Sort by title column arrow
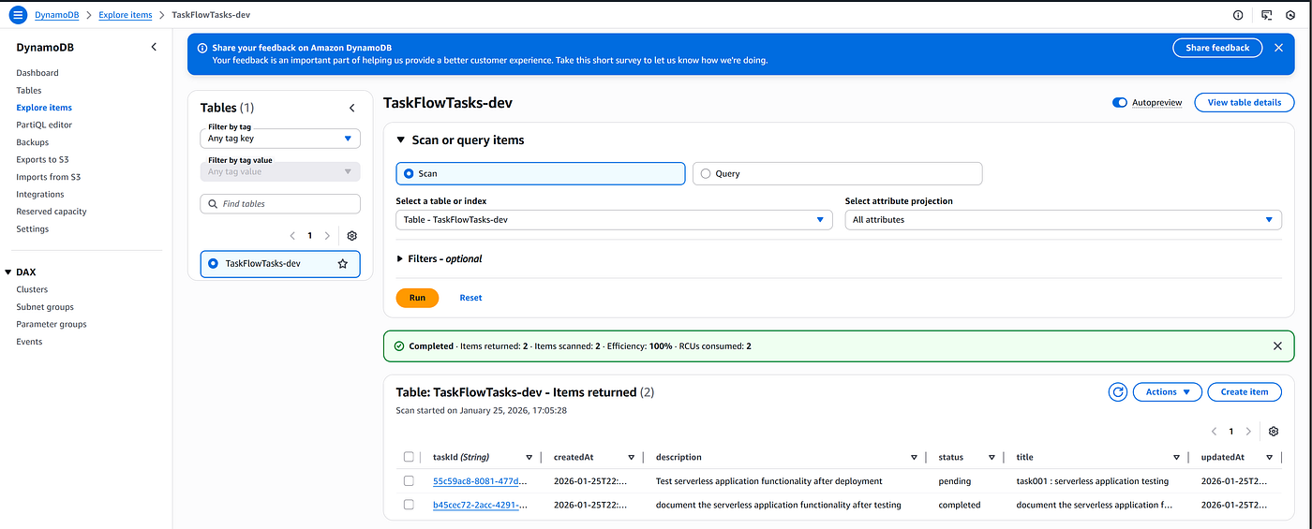Screen dimensions: 1312x529 (x=1176, y=457)
